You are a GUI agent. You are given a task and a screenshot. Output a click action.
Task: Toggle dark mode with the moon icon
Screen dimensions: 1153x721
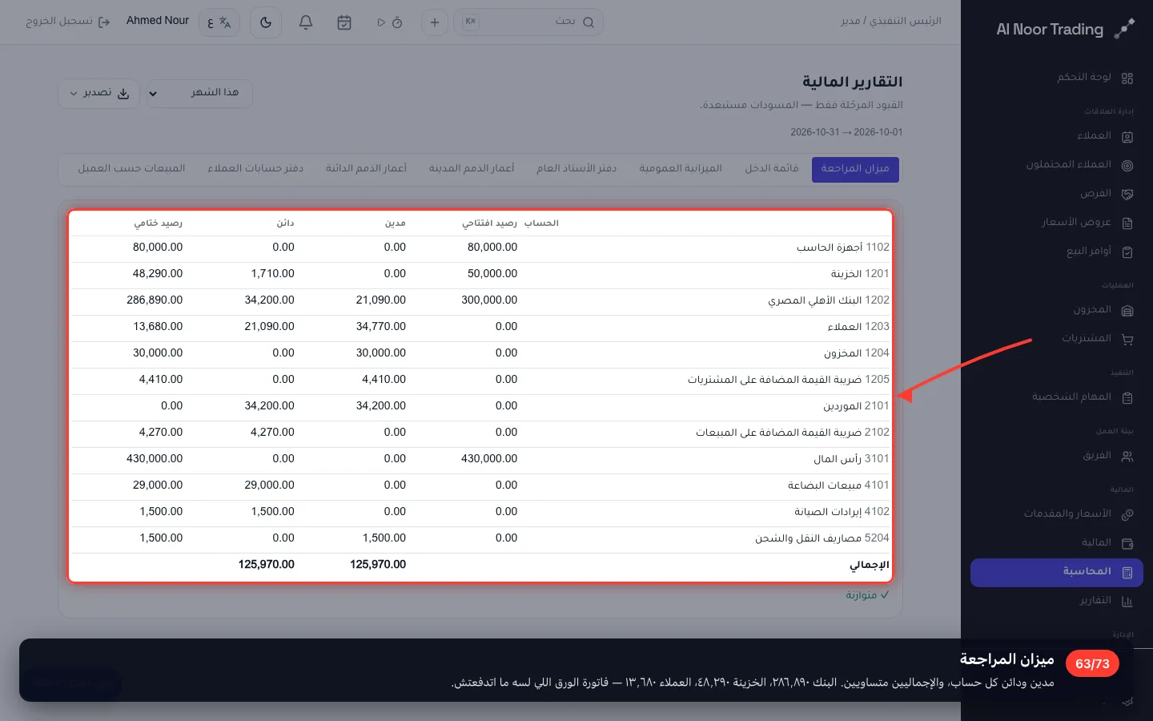tap(266, 22)
